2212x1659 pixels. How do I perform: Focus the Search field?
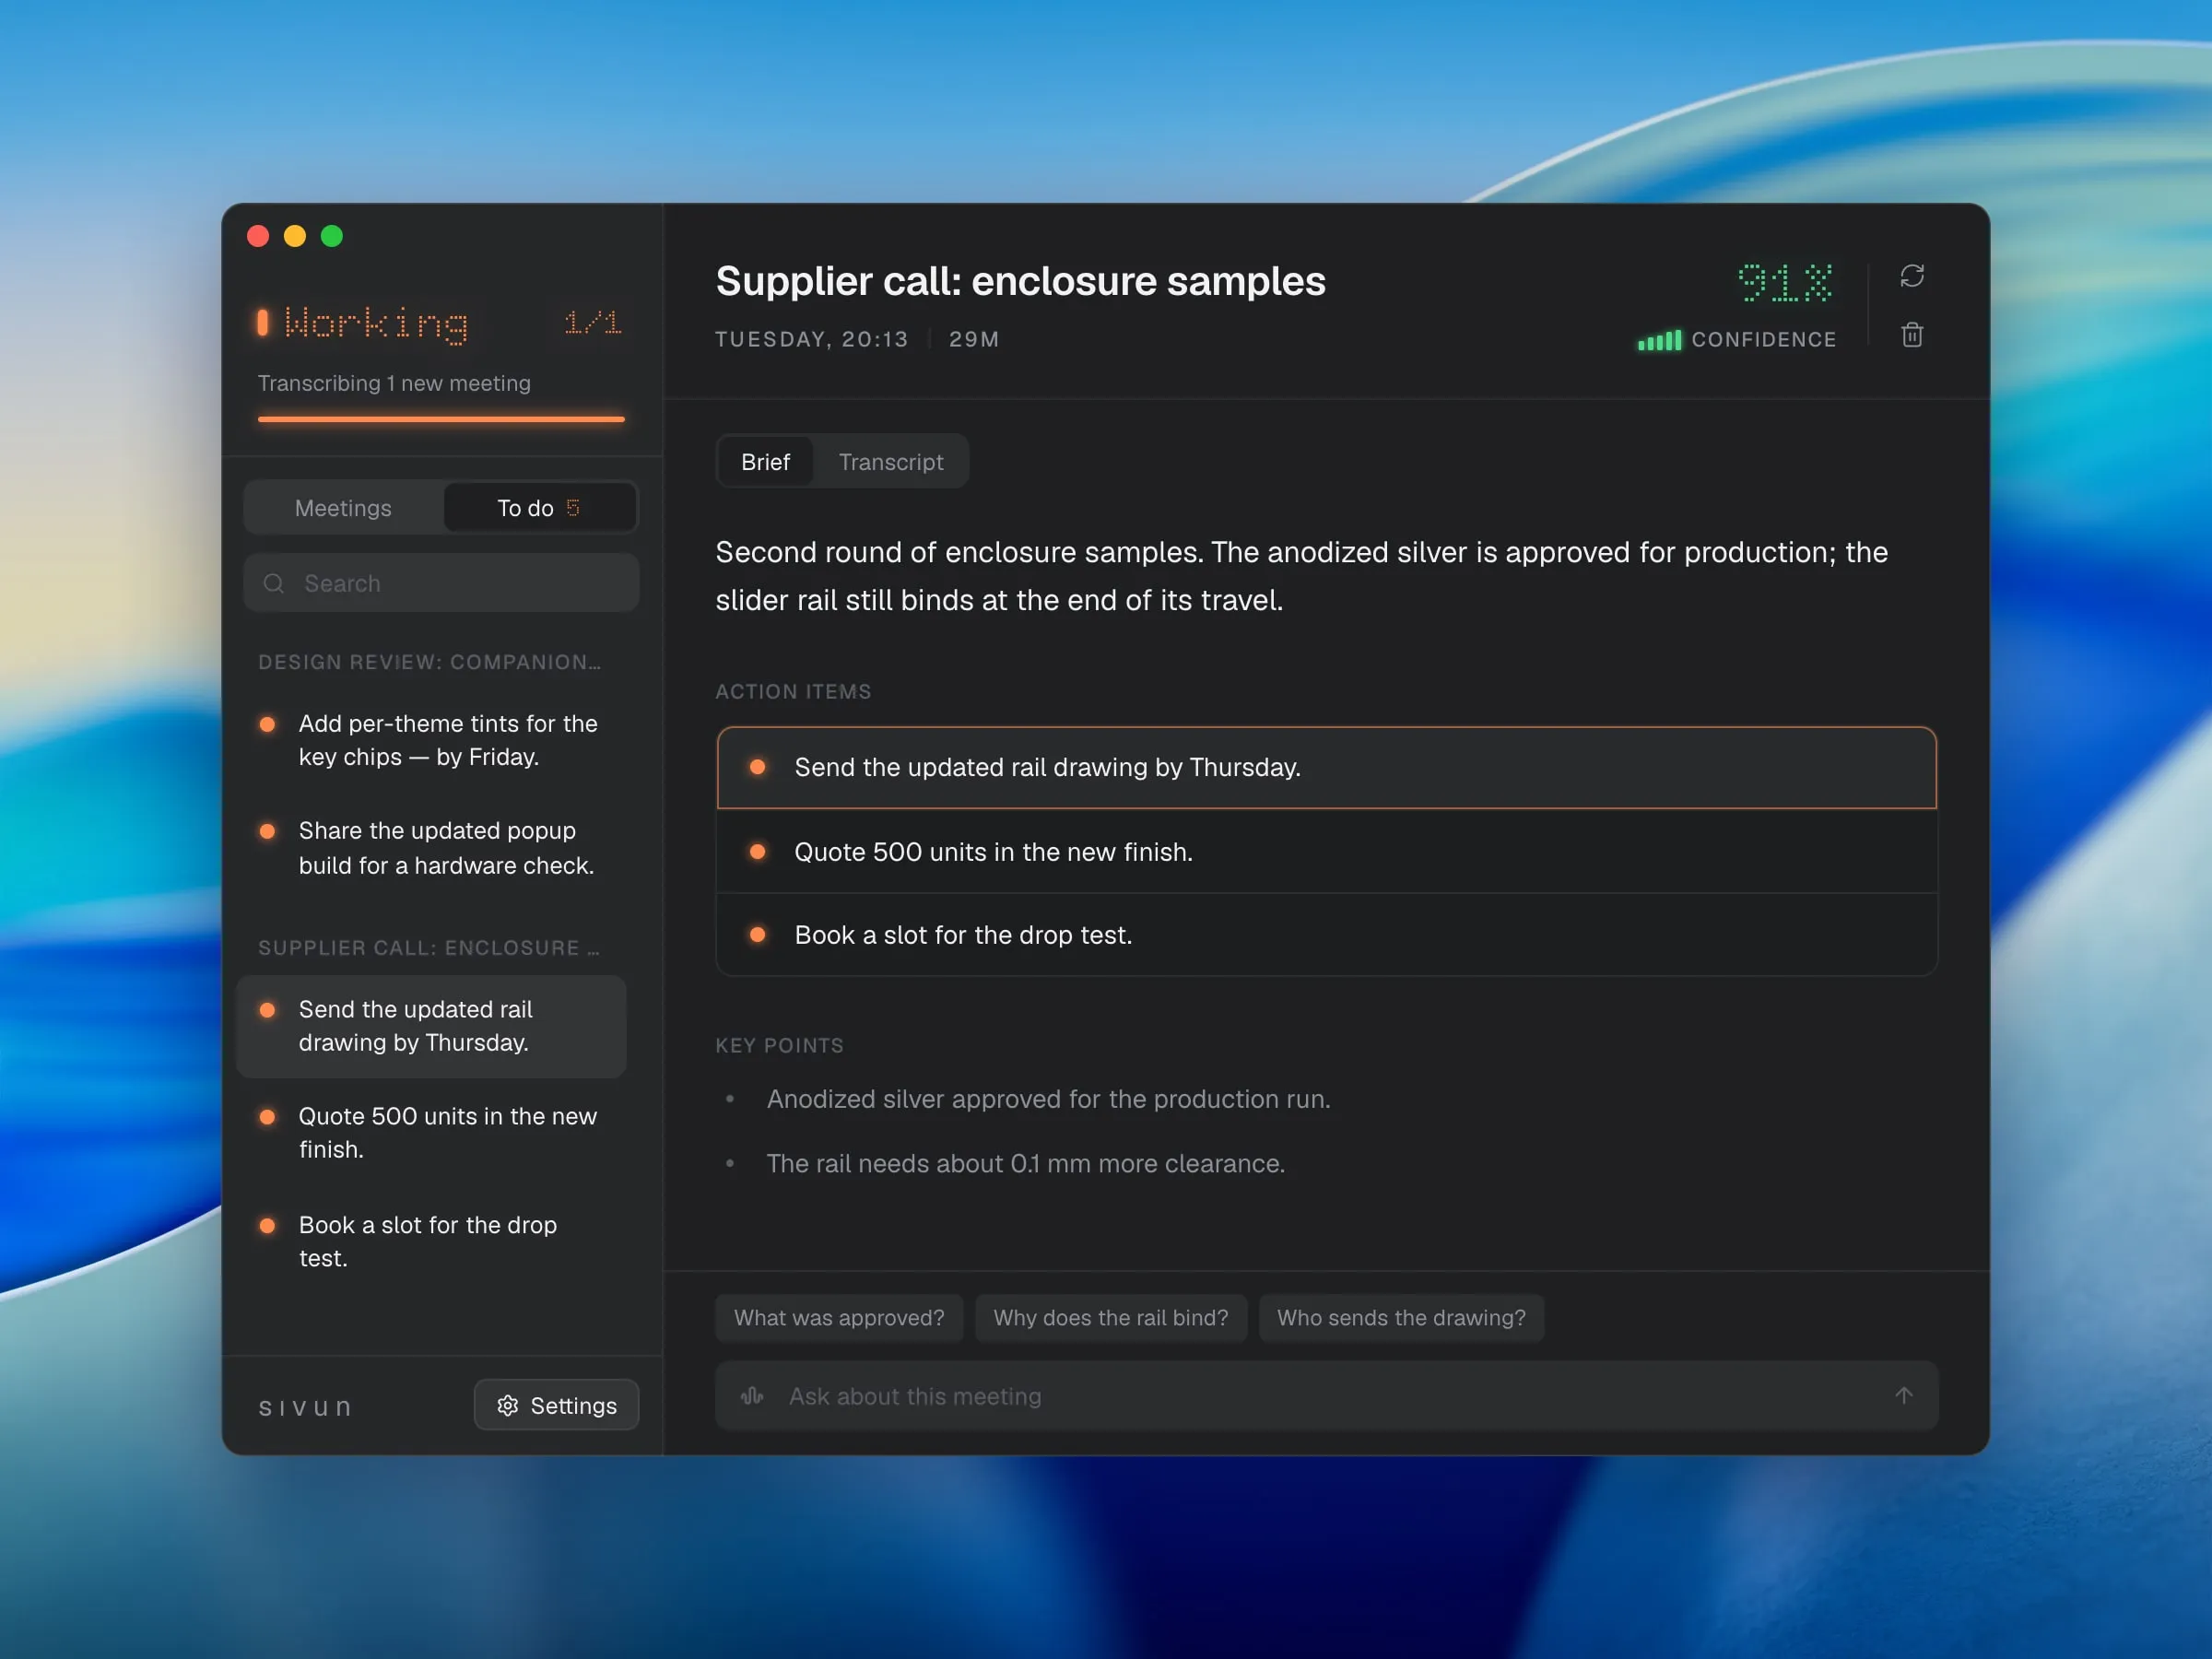click(x=441, y=583)
